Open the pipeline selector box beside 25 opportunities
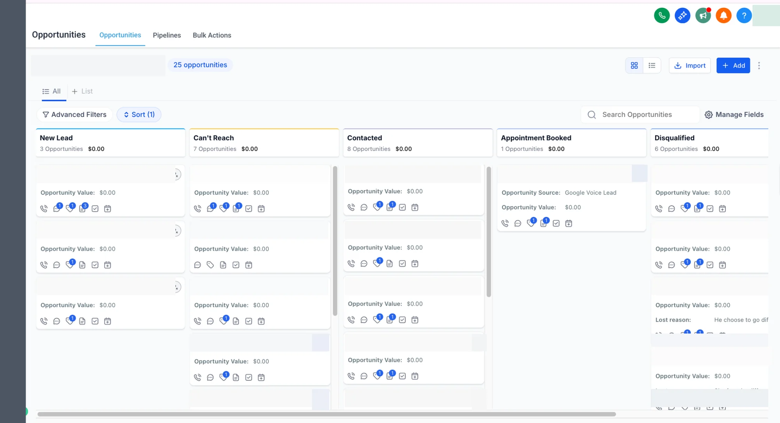 click(x=98, y=65)
